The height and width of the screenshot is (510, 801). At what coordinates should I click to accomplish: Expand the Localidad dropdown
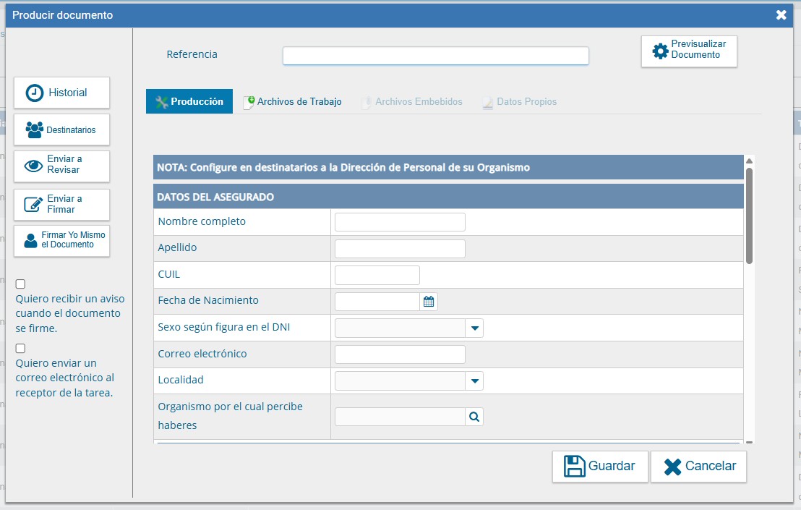[474, 381]
